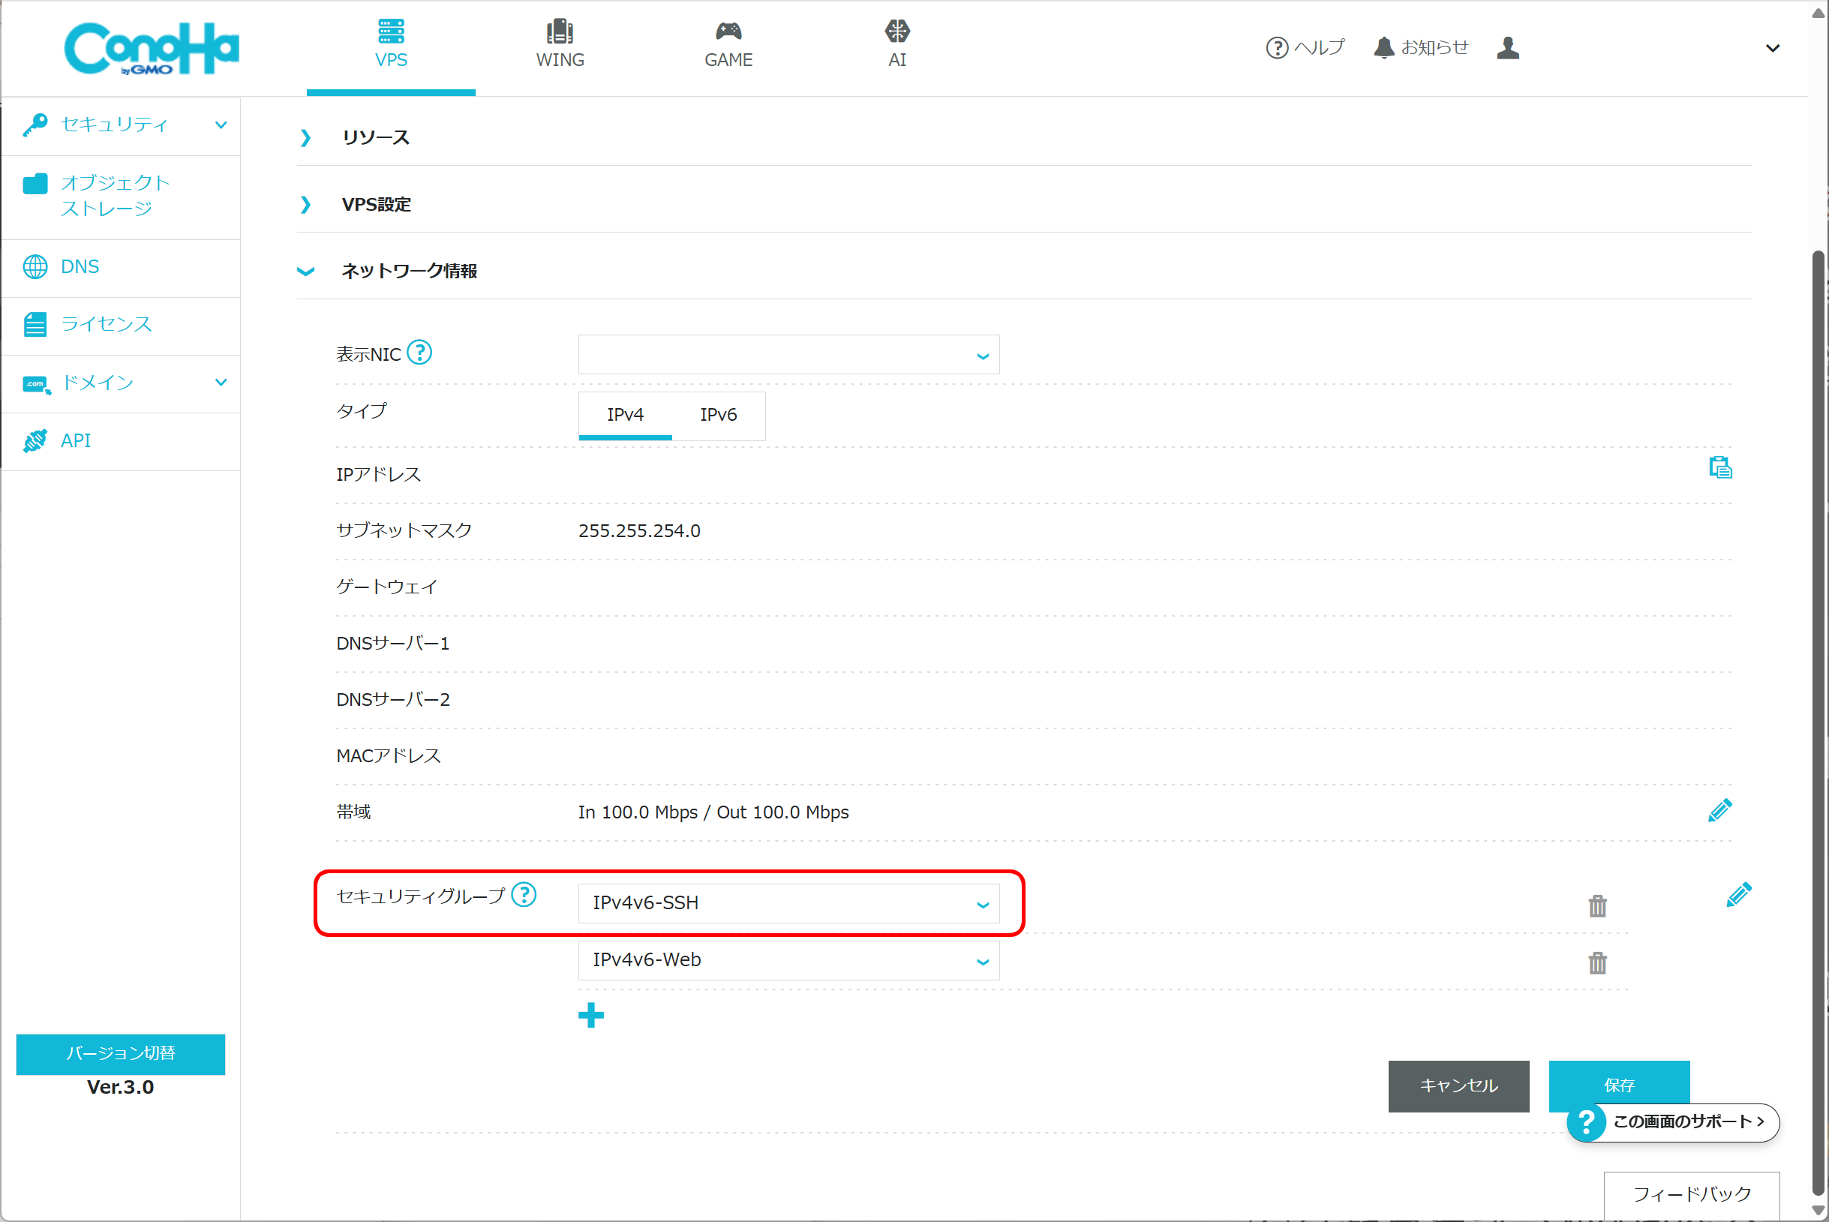Open help tooltip for セキュリティグループ
1829x1222 pixels.
pyautogui.click(x=524, y=895)
